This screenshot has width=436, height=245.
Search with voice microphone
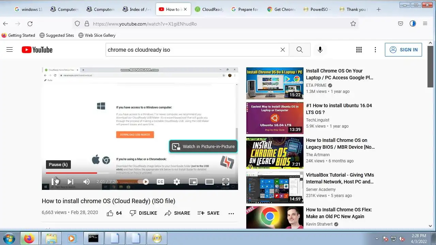[320, 50]
